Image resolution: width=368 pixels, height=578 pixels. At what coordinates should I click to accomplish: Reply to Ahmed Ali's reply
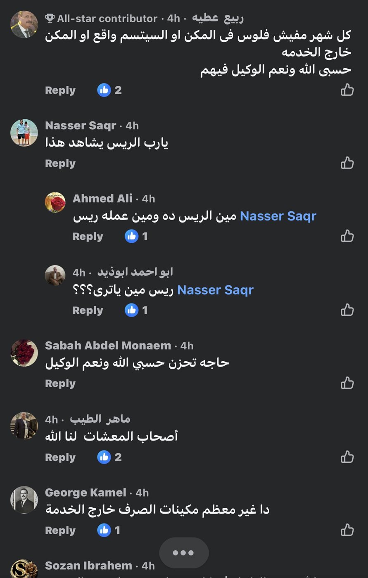coord(88,237)
